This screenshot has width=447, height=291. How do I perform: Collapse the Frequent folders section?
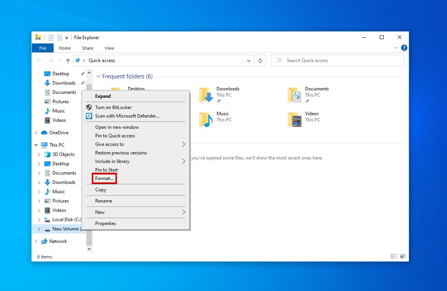click(x=98, y=76)
